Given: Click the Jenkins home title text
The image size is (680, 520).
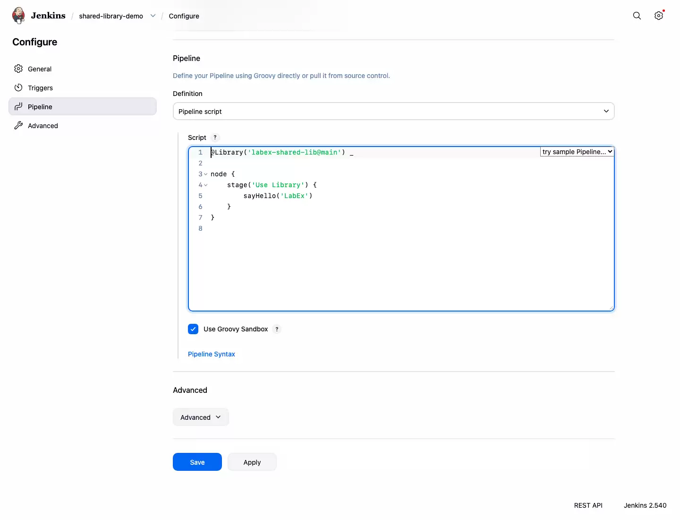Looking at the screenshot, I should [x=48, y=16].
